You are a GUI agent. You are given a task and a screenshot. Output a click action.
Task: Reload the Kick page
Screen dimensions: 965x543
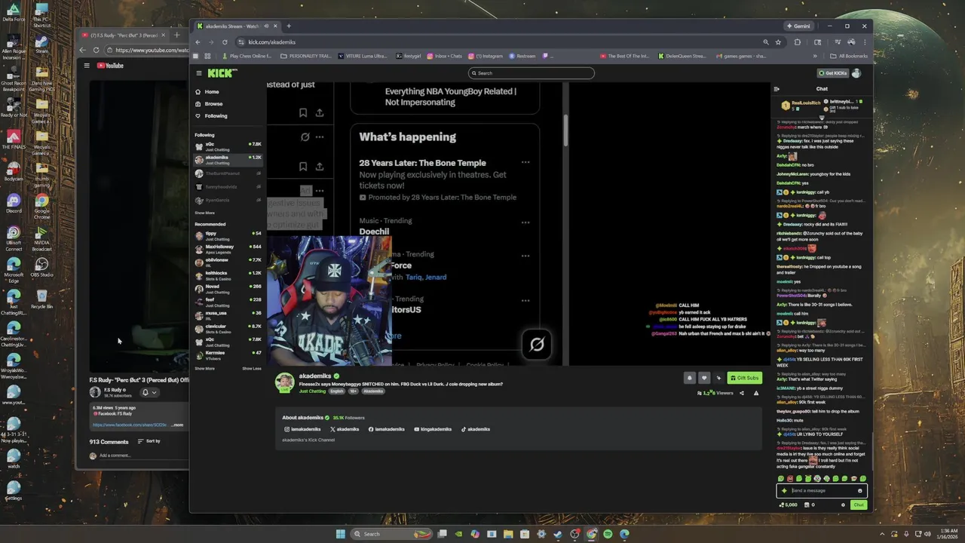[x=225, y=42]
